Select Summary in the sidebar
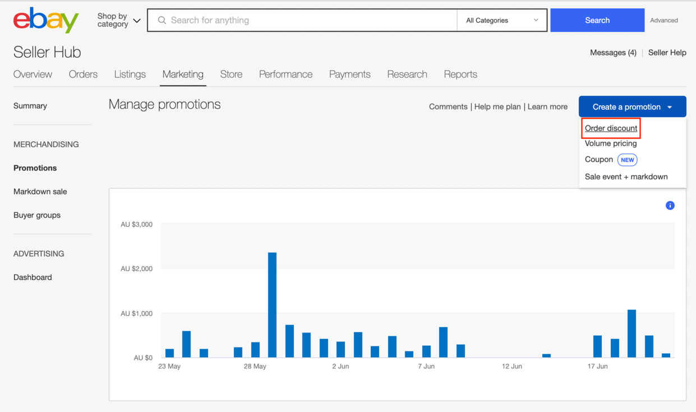 click(30, 106)
